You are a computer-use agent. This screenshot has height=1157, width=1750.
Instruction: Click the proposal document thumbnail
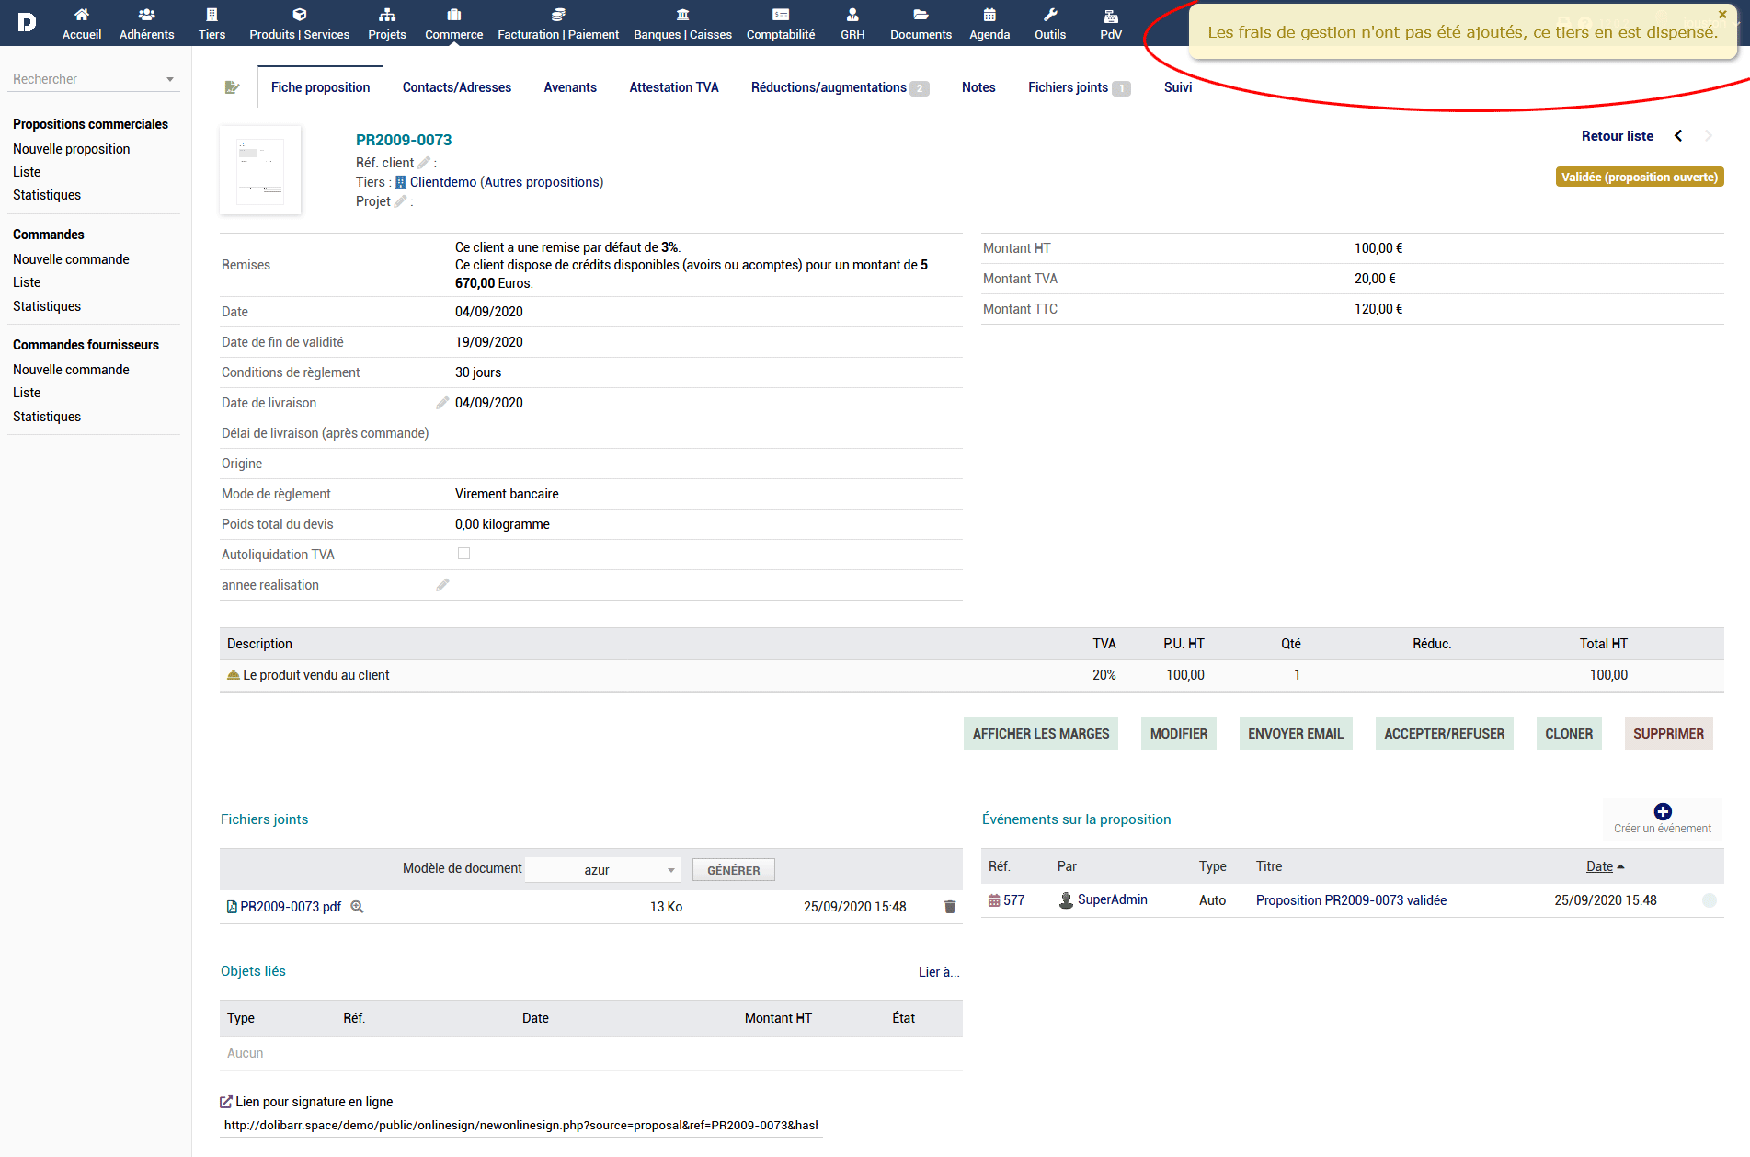(x=260, y=170)
